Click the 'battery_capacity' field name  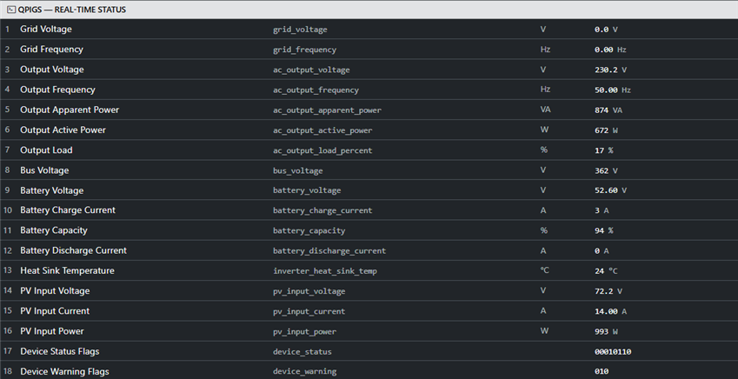[x=309, y=231]
